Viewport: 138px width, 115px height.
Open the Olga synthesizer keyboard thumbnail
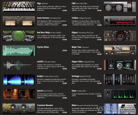(x=19, y=7)
